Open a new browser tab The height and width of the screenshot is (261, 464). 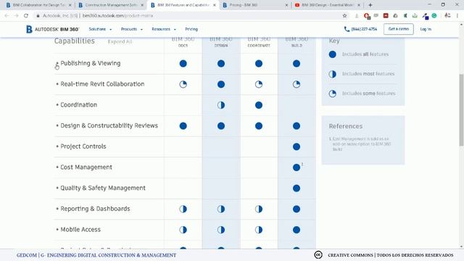pyautogui.click(x=370, y=5)
